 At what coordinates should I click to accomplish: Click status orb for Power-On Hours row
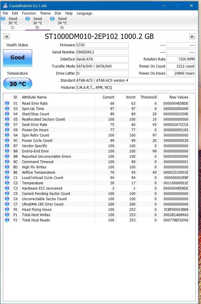pos(7,130)
